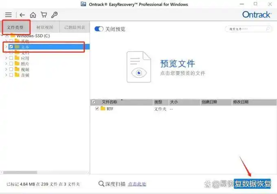The image size is (277, 194).
Task: Toggle the Windows-SSD (C:) checkbox
Action: (x=7, y=36)
